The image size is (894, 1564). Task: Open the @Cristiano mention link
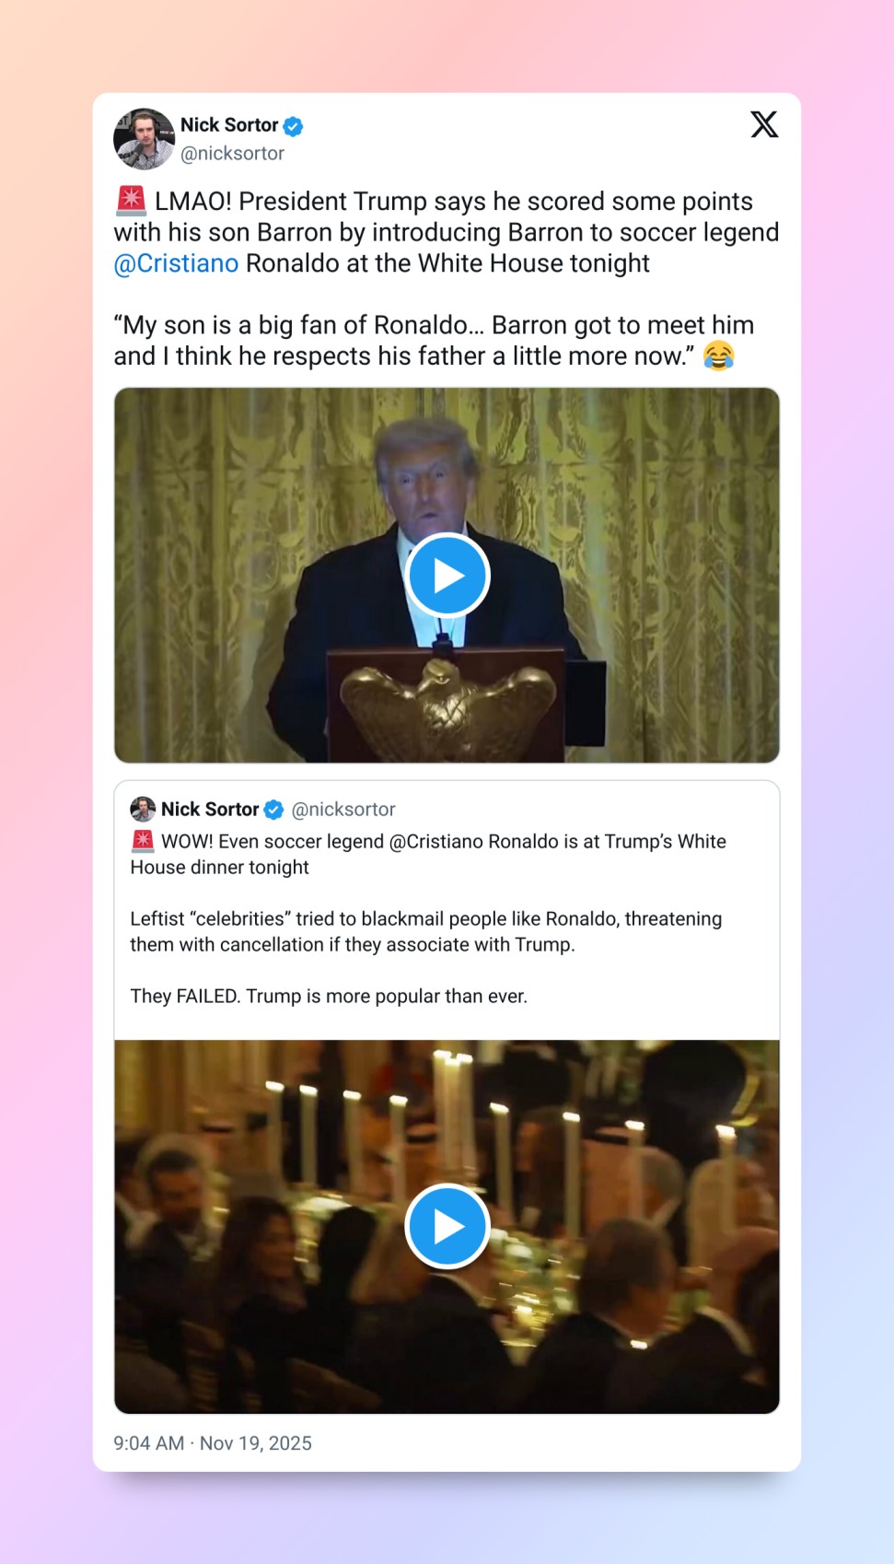click(x=176, y=263)
